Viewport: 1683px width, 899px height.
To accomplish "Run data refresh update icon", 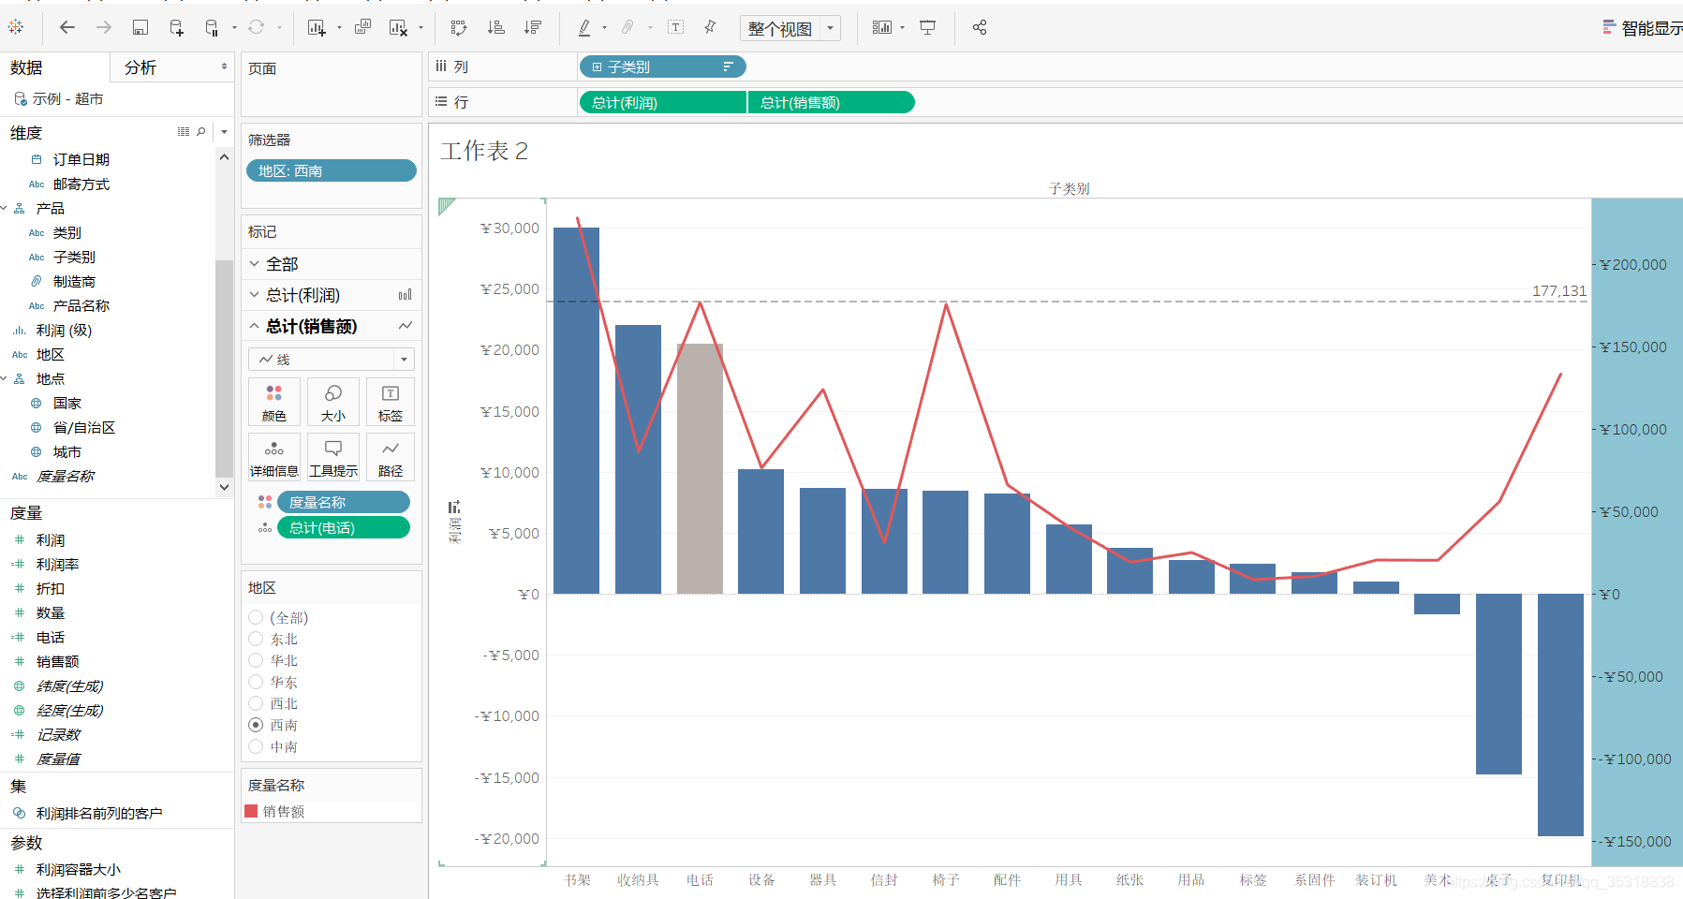I will point(256,27).
